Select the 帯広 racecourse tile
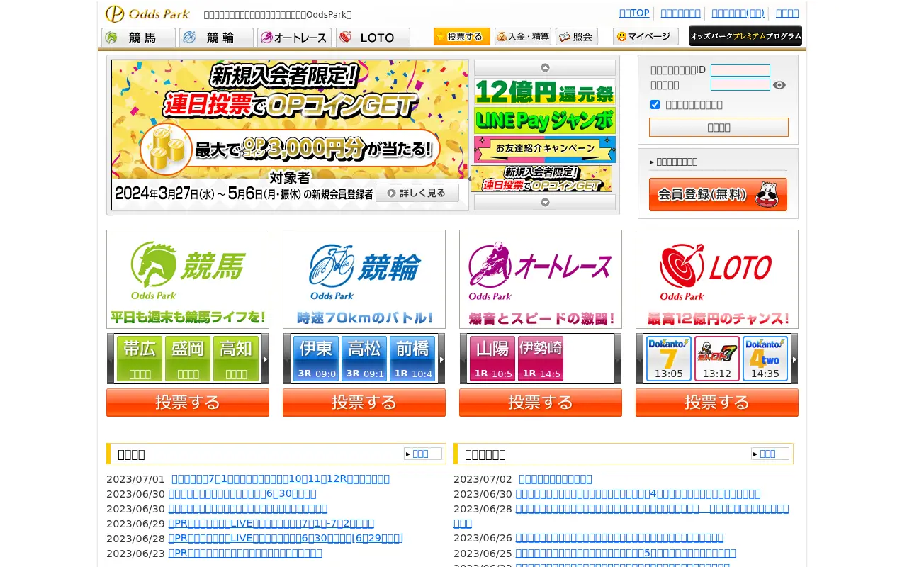Screen dimensions: 907x567 pyautogui.click(x=140, y=359)
